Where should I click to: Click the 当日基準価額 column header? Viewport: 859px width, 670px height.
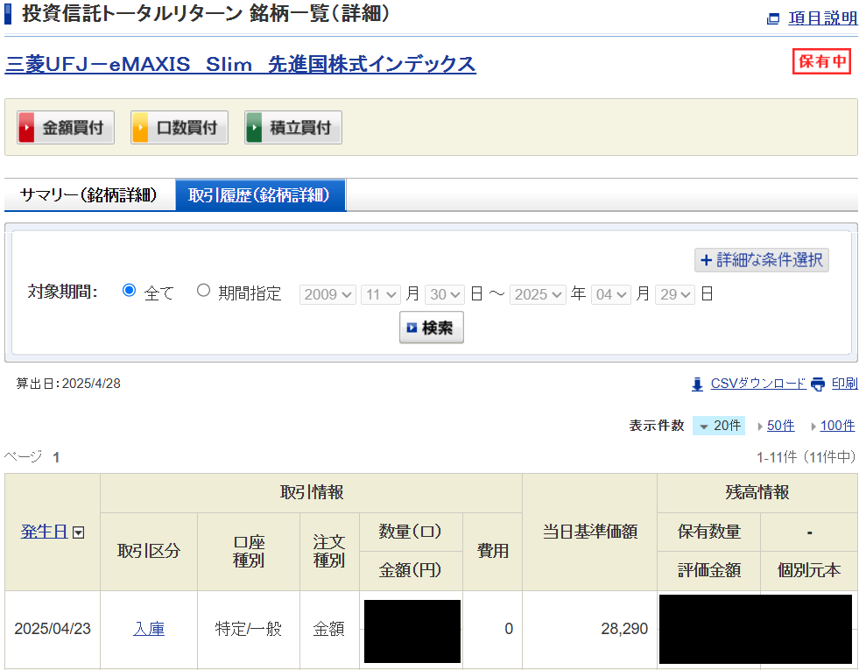[590, 532]
